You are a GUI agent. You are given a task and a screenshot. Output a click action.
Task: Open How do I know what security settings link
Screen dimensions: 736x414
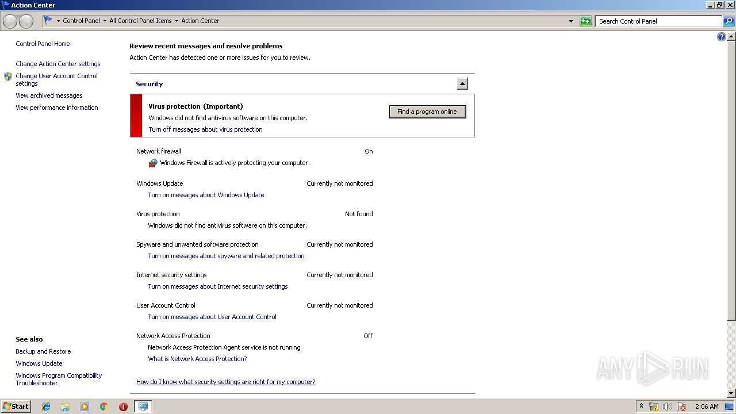(x=226, y=382)
